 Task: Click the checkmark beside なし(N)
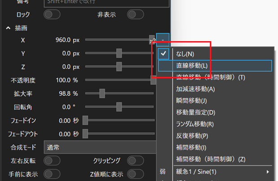pos(164,54)
